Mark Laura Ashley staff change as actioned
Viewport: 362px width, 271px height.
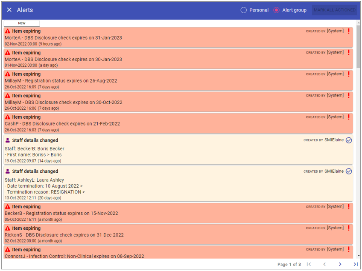[349, 171]
